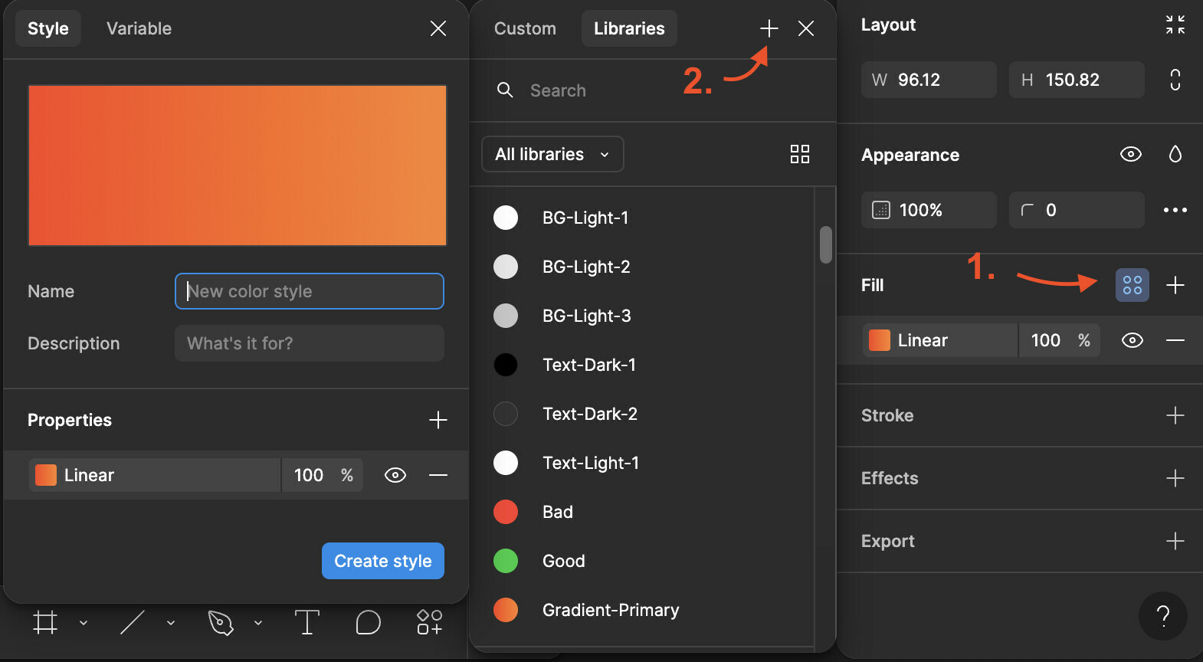
Task: Select the Comment tool
Action: tap(369, 622)
